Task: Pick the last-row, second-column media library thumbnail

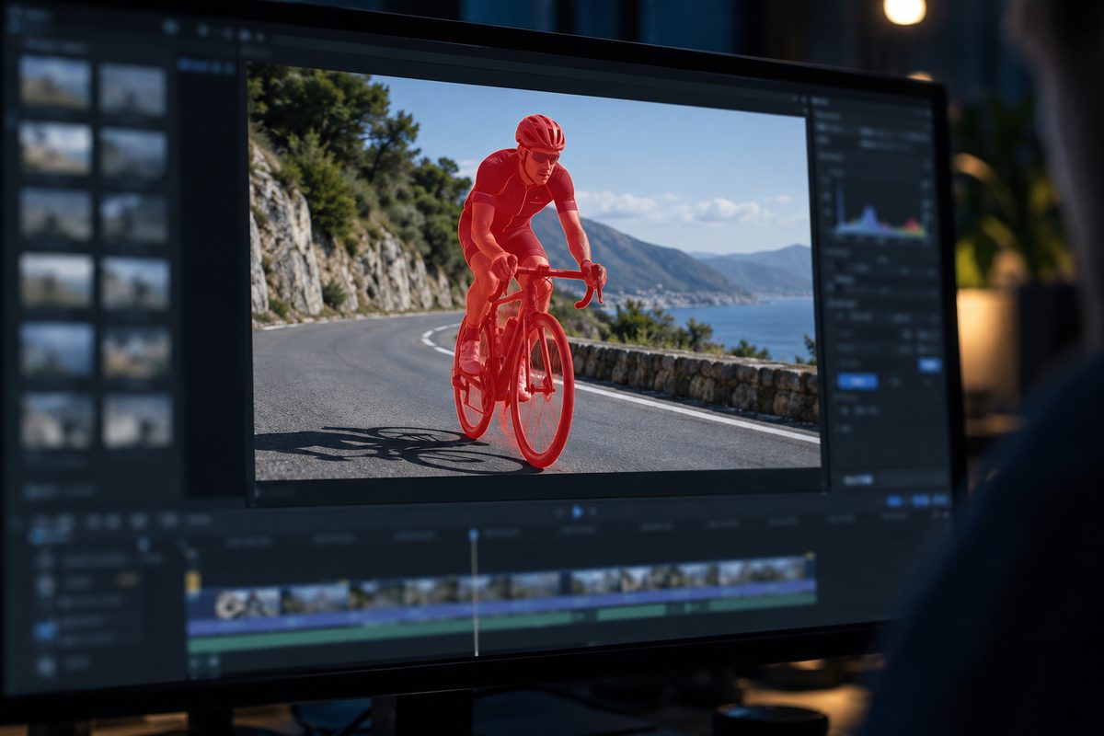Action: point(137,420)
